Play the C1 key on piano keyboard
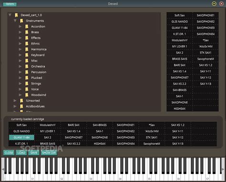 (32, 177)
